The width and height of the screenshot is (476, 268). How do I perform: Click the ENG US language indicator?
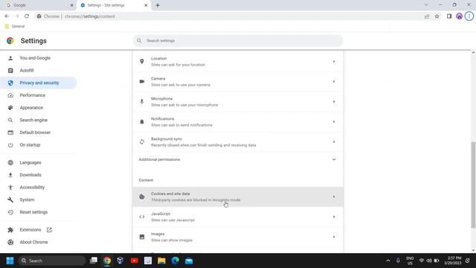coord(410,261)
